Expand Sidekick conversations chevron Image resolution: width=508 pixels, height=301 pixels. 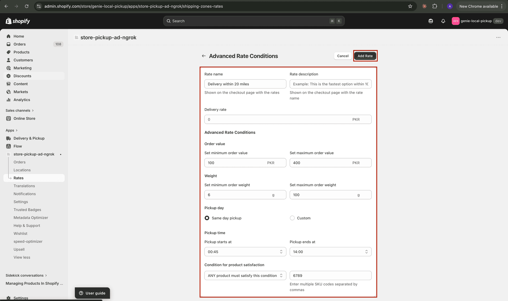[x=46, y=275]
